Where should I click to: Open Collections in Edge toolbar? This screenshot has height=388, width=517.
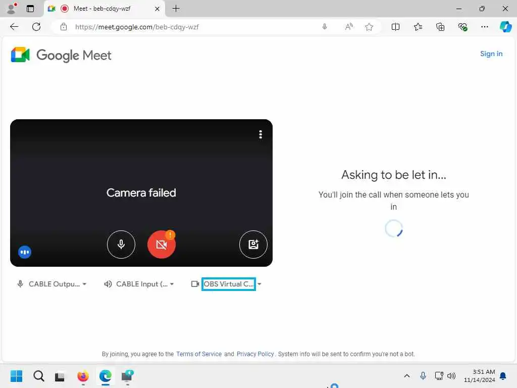440,27
